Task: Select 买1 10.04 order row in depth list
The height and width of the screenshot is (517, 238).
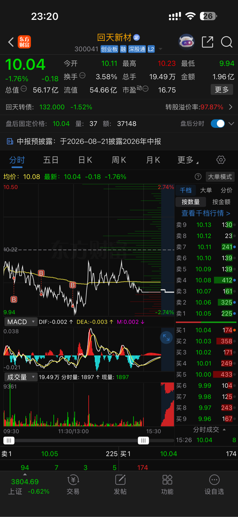Action: point(206,330)
